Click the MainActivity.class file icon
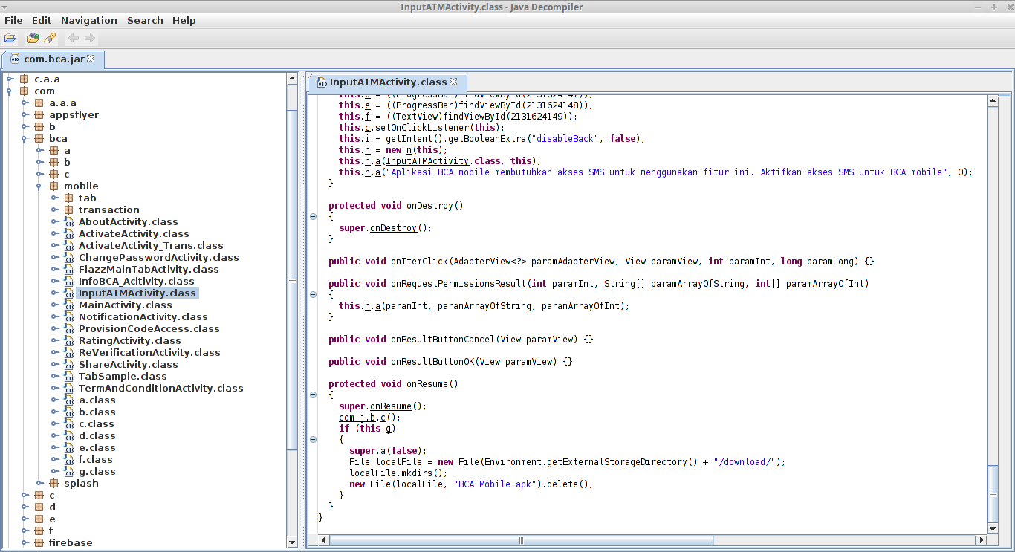1015x552 pixels. pos(69,305)
